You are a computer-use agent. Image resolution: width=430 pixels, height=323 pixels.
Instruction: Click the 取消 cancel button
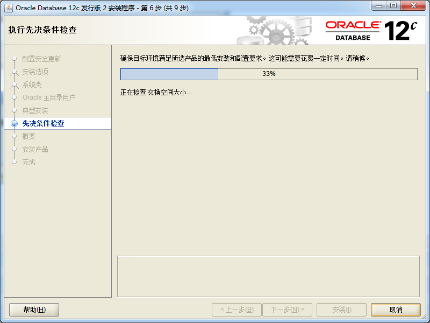pyautogui.click(x=396, y=310)
